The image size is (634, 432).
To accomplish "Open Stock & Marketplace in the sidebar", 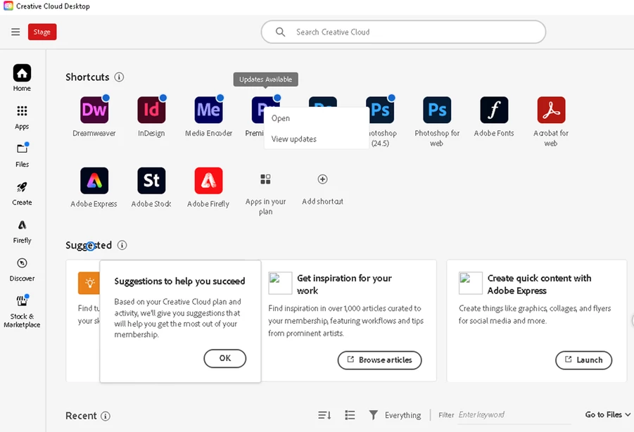I will point(22,311).
